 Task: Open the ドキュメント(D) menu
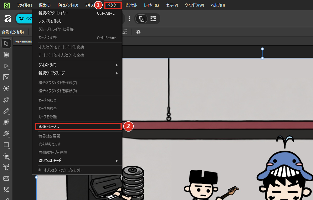(x=68, y=5)
